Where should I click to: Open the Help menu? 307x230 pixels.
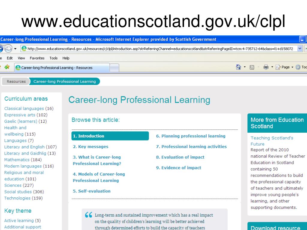[x=66, y=58]
